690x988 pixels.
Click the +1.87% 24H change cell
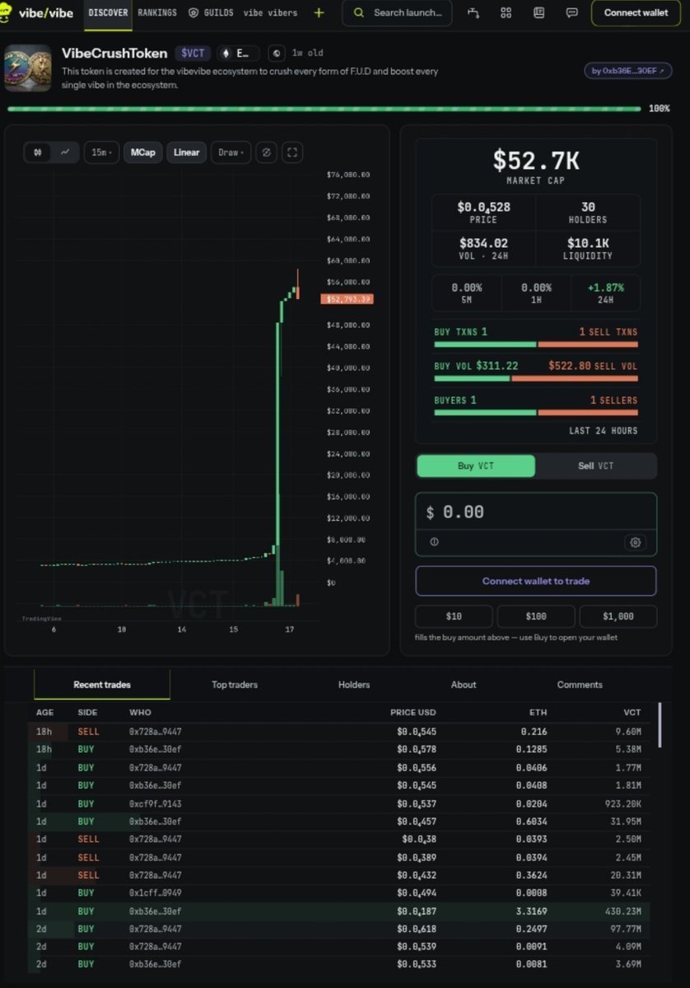[x=606, y=293]
